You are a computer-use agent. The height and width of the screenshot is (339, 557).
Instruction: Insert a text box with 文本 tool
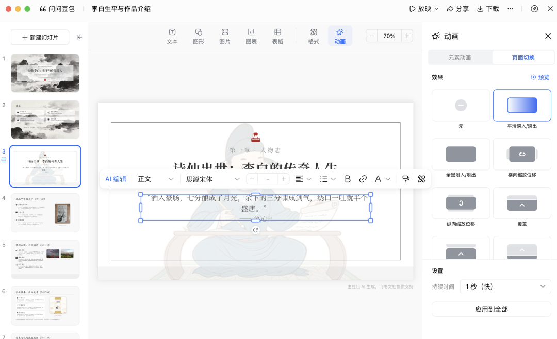tap(172, 36)
